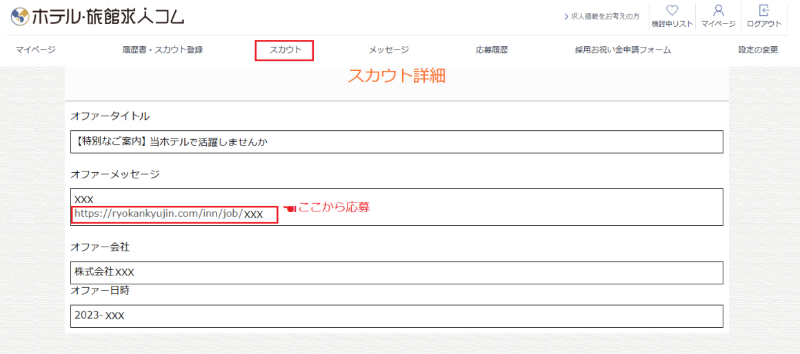800x354 pixels.
Task: Open the 検討中リスト heart icon
Action: pyautogui.click(x=672, y=11)
